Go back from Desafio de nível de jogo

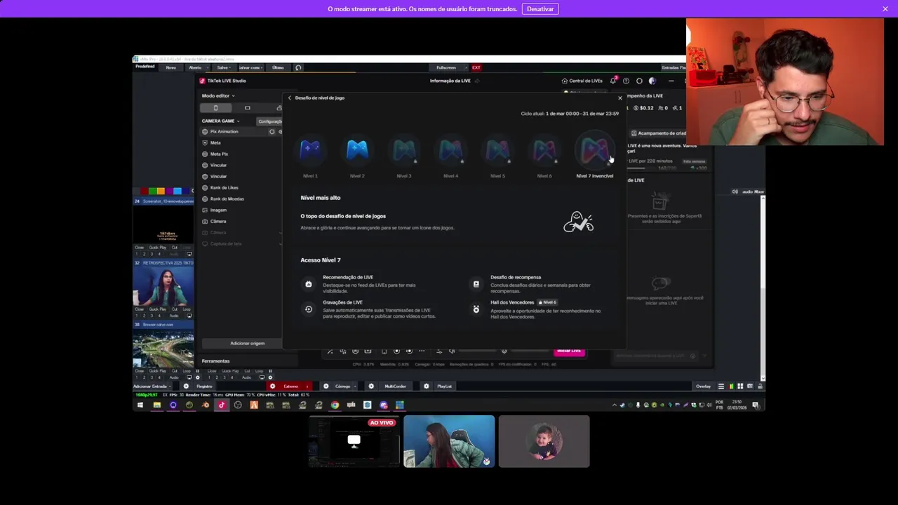tap(290, 97)
